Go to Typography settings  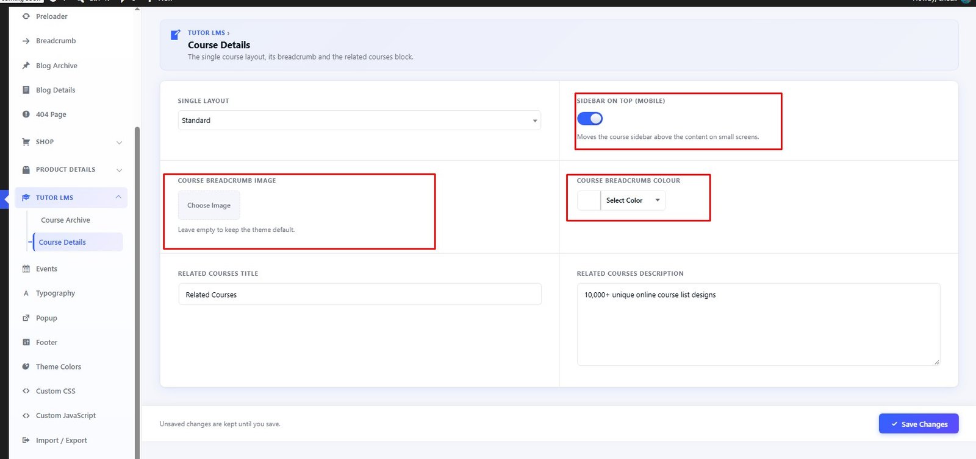tap(56, 293)
